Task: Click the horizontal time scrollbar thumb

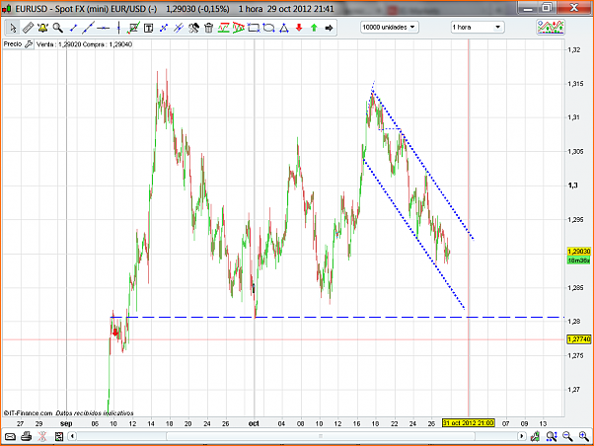Action: [x=321, y=436]
